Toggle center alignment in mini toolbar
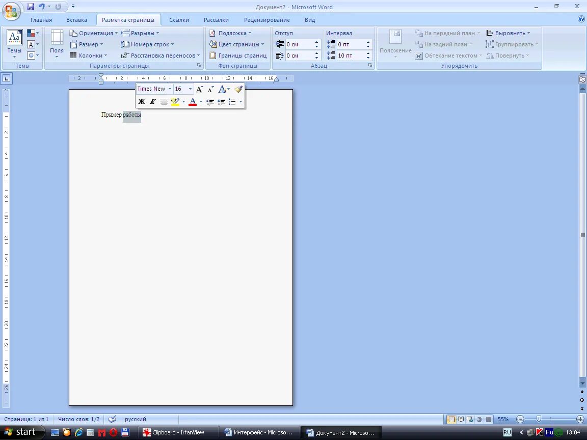The image size is (587, 440). 164,101
